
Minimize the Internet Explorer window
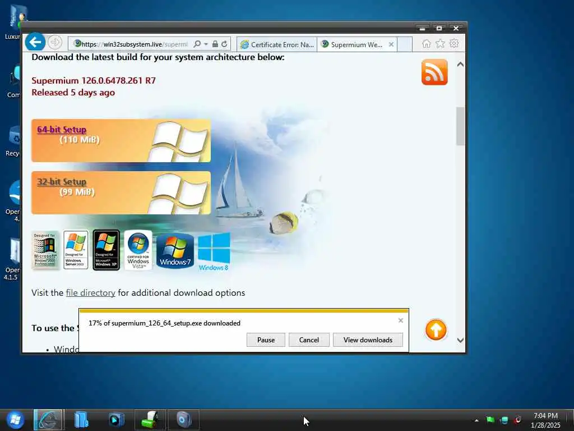422,28
